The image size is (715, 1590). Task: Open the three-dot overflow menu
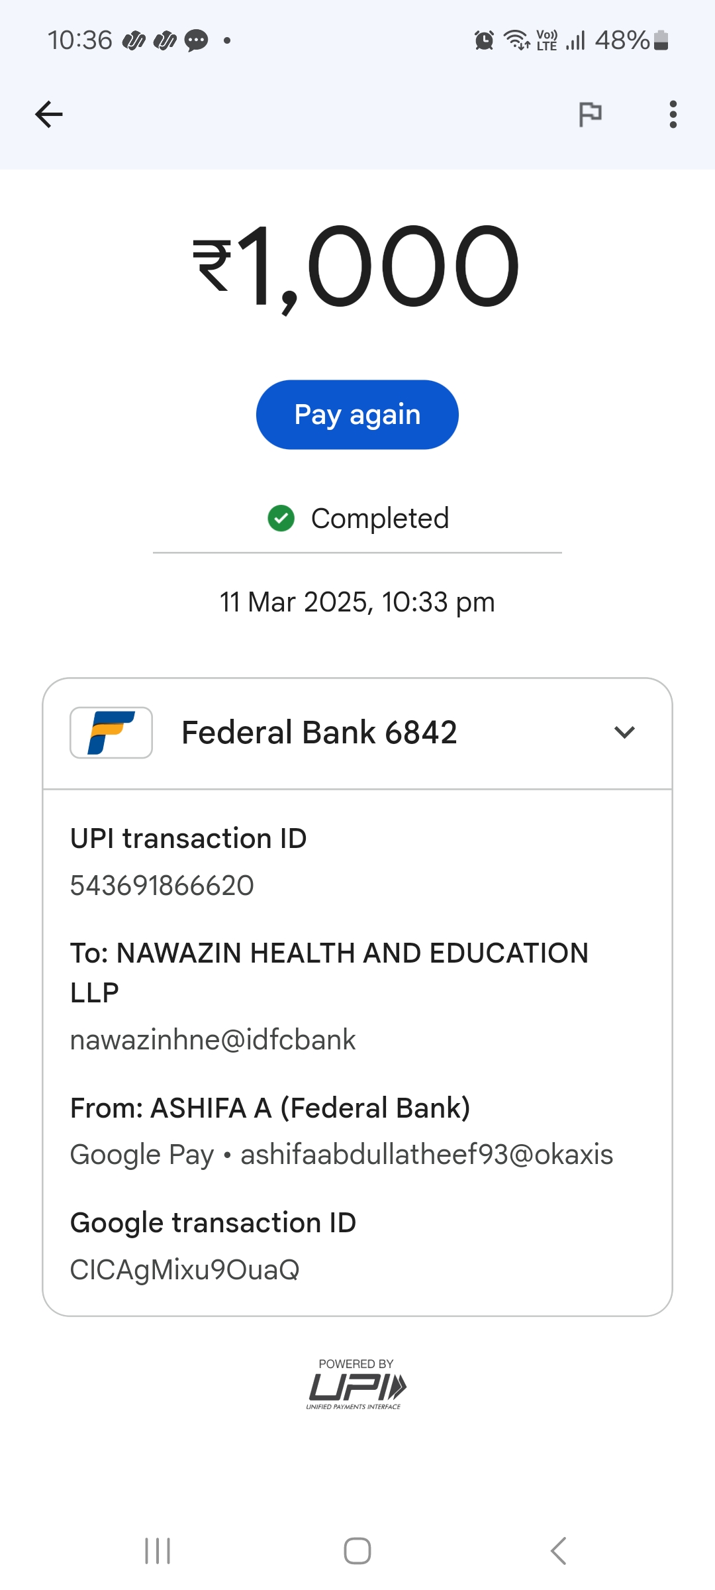673,115
